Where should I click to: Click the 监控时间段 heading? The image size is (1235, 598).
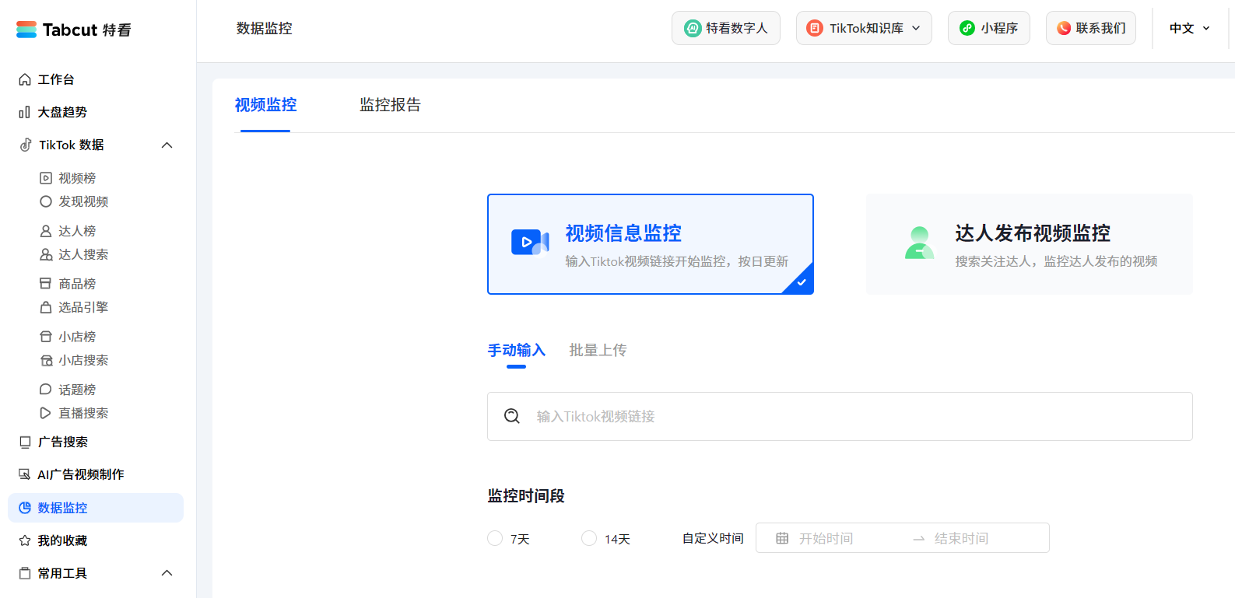coord(526,496)
